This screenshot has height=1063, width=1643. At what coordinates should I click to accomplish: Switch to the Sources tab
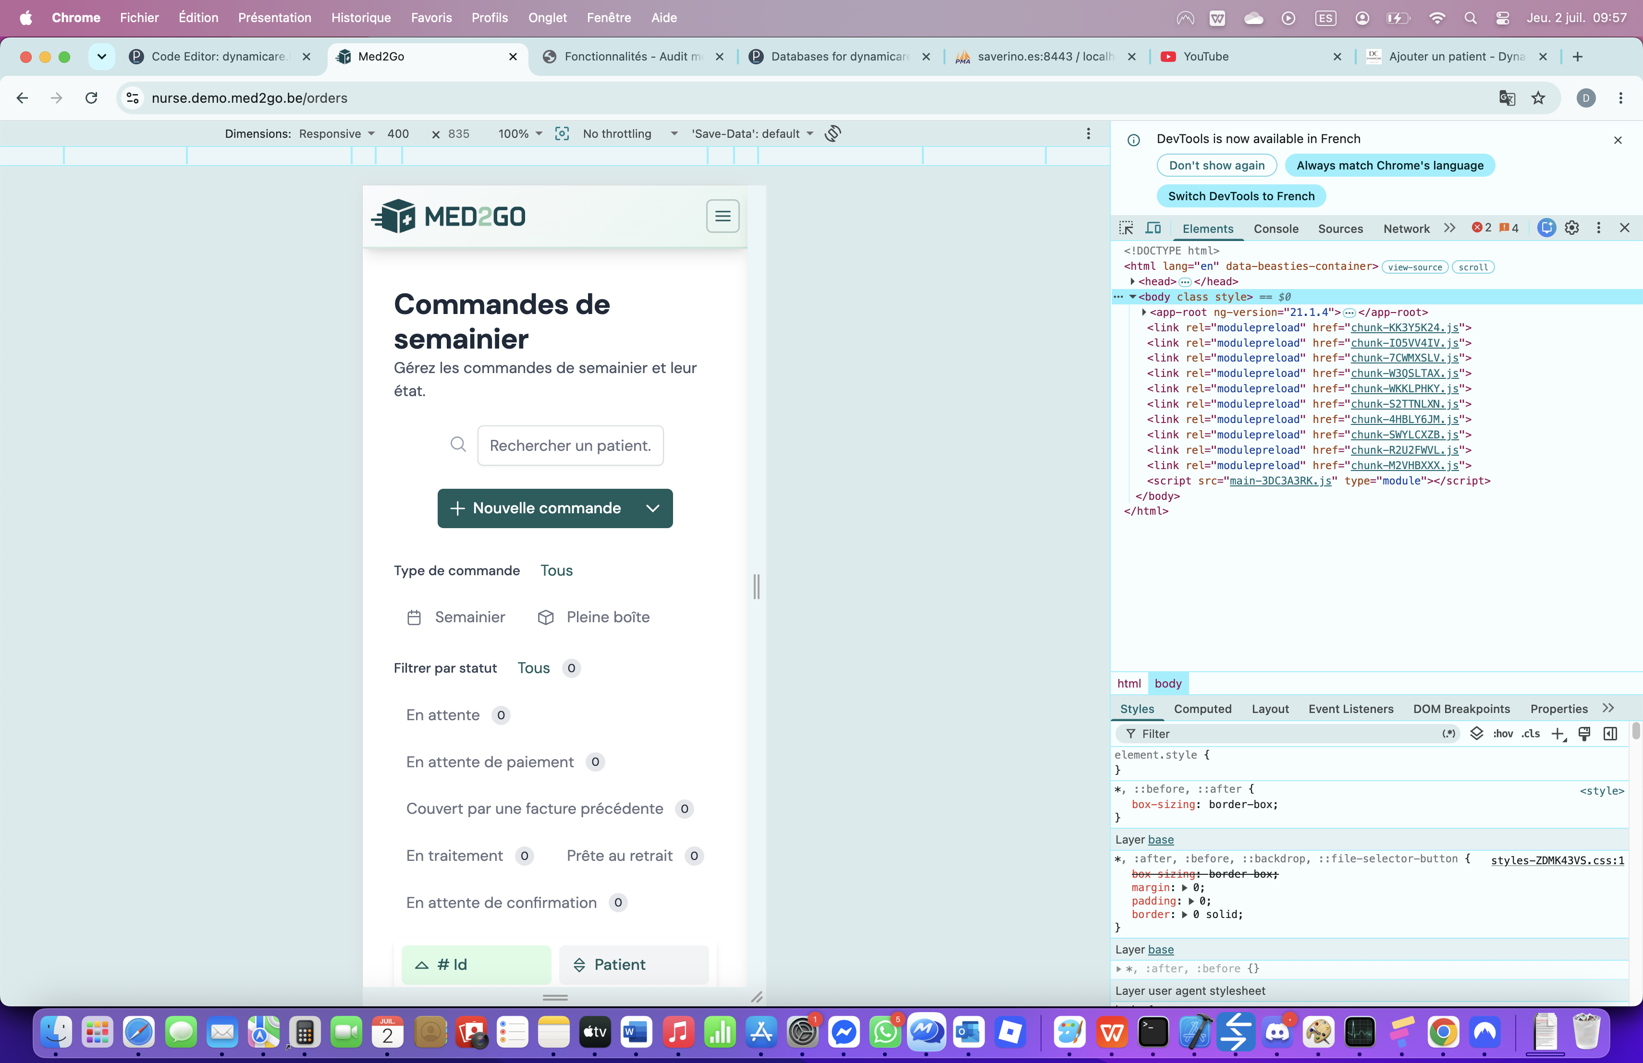[x=1340, y=229]
